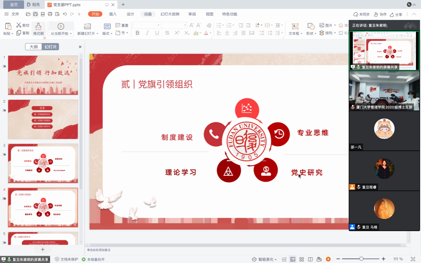Switch panel to 大纲 outline view
This screenshot has height=263, width=421.
34,47
